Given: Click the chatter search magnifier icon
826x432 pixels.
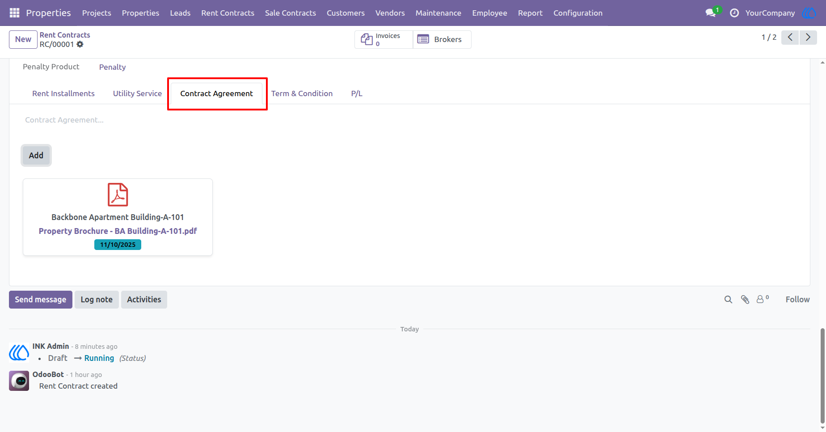Looking at the screenshot, I should coord(728,300).
